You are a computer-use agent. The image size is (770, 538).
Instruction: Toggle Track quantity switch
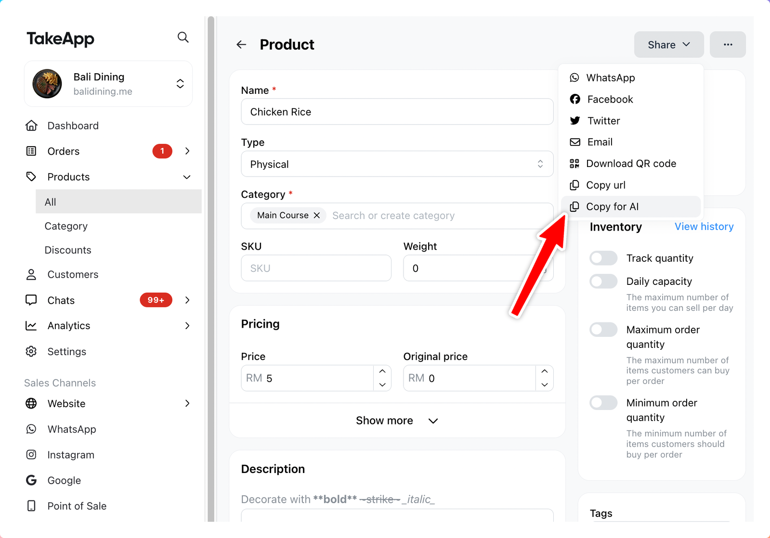[603, 258]
